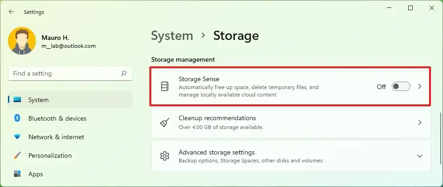Expand Advanced storage settings dropdown arrow

(420, 156)
